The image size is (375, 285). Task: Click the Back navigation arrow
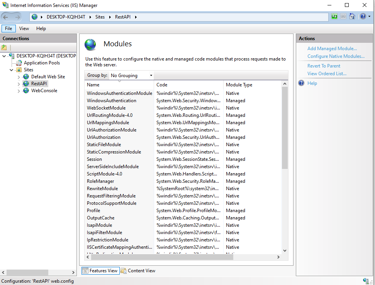pyautogui.click(x=5, y=17)
